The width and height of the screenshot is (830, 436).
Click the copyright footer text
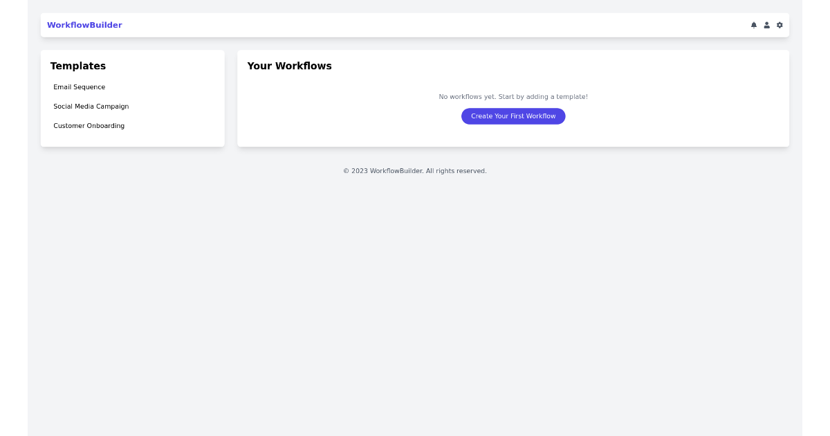[x=415, y=171]
